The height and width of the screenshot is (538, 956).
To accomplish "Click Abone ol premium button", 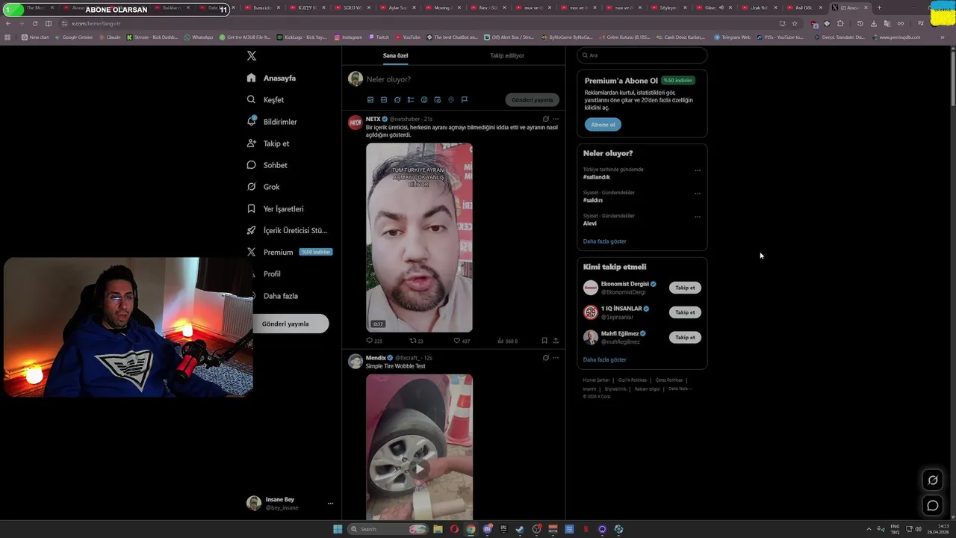I will [603, 125].
